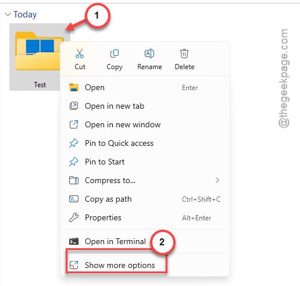The height and width of the screenshot is (286, 300).
Task: Click the Open folder icon
Action: (74, 87)
